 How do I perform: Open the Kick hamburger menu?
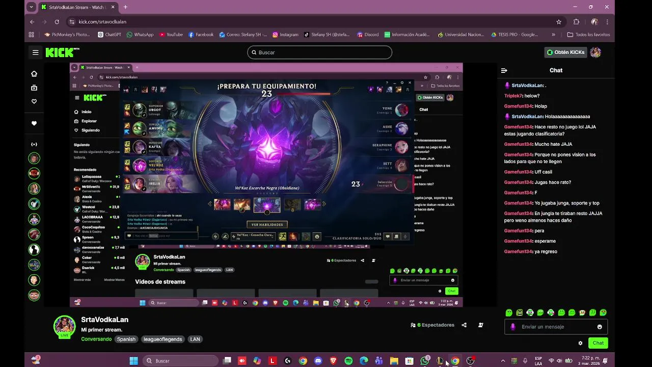pos(35,53)
